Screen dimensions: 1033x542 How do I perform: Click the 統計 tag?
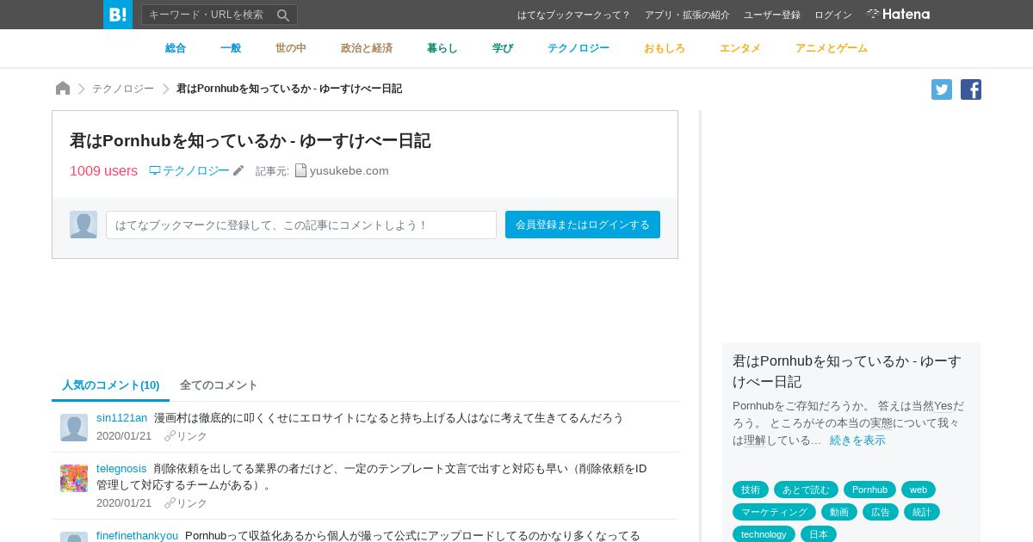[x=922, y=512]
